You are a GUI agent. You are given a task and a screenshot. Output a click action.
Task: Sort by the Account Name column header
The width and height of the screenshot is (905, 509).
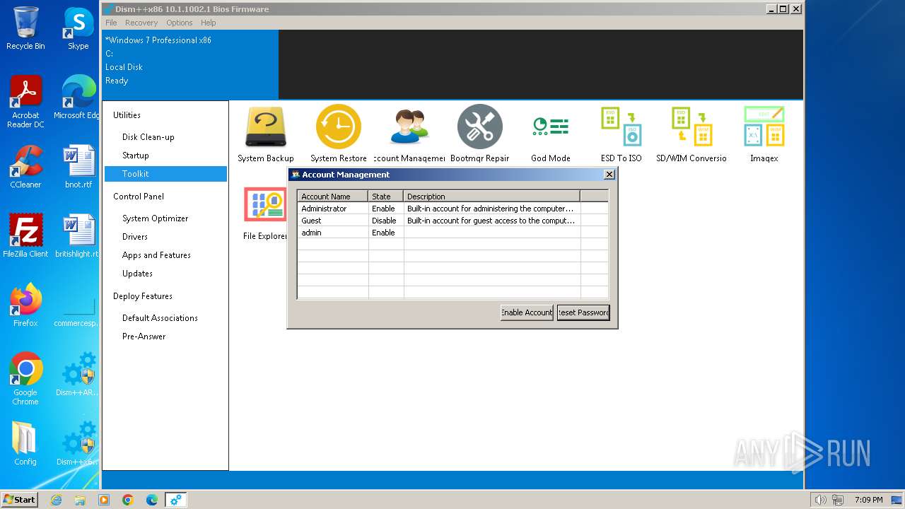tap(333, 197)
